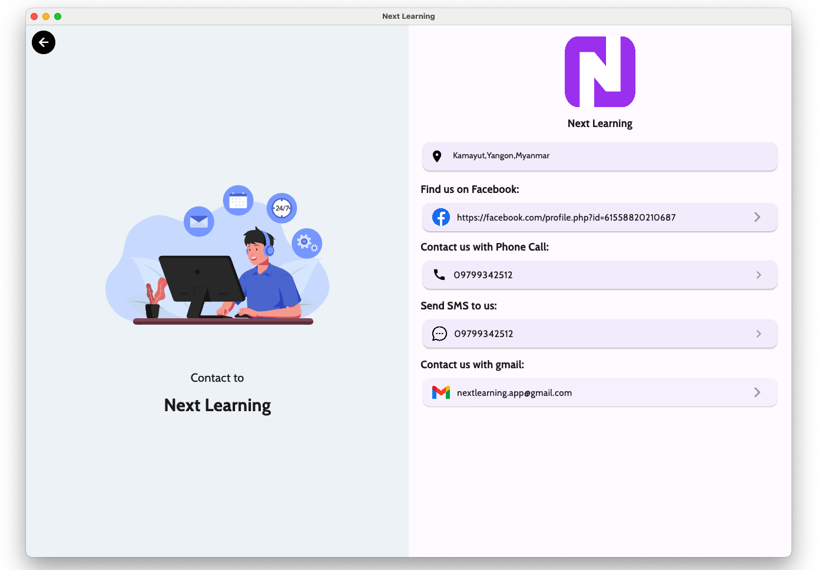Click the back arrow button

[44, 42]
